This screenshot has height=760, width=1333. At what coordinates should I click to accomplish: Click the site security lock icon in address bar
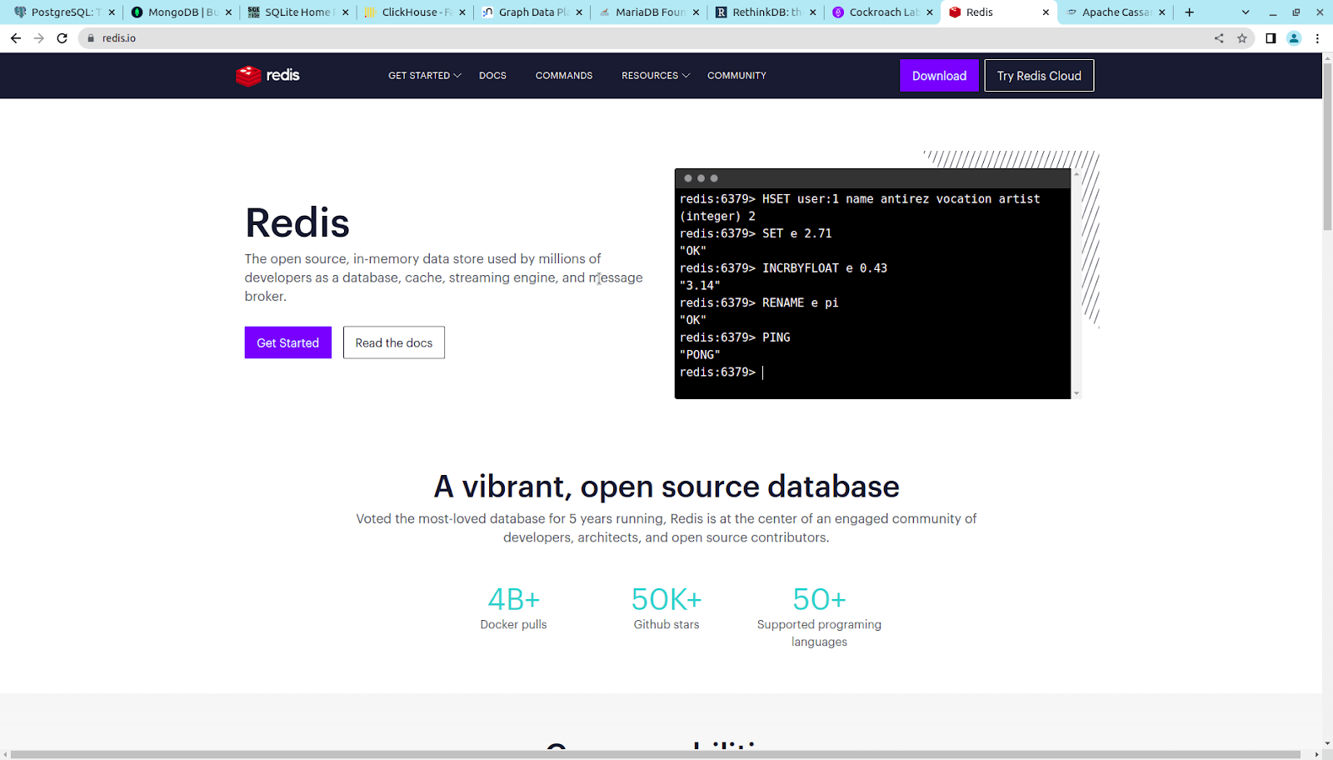tap(89, 37)
